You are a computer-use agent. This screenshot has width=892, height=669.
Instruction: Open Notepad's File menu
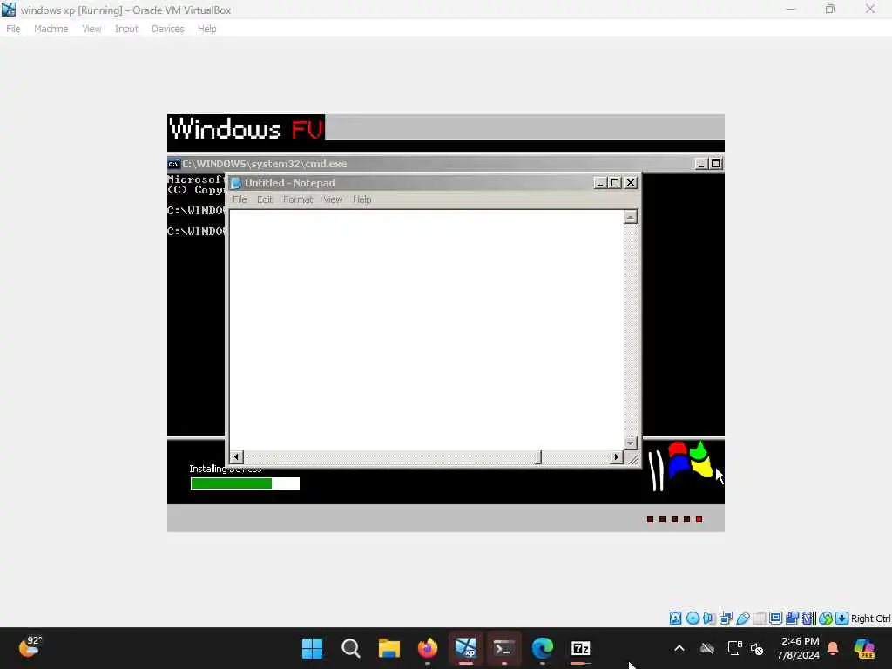tap(240, 199)
